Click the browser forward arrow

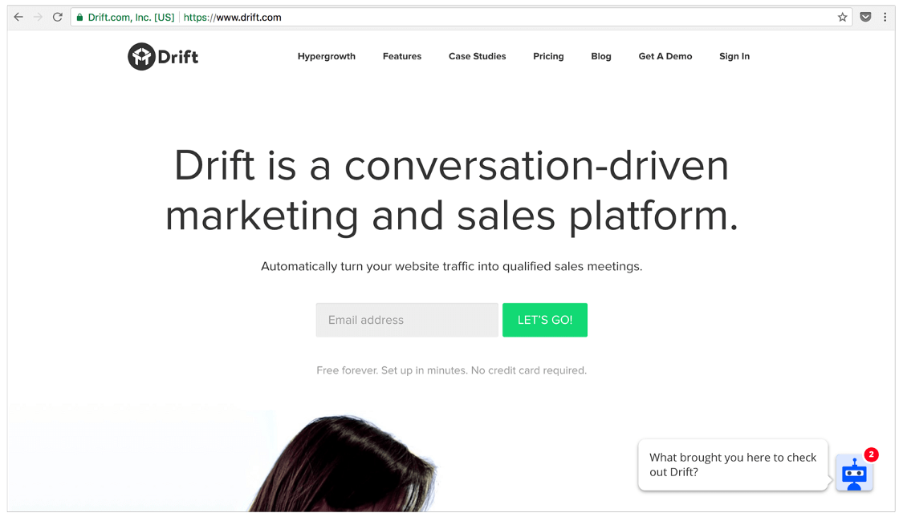(x=38, y=18)
